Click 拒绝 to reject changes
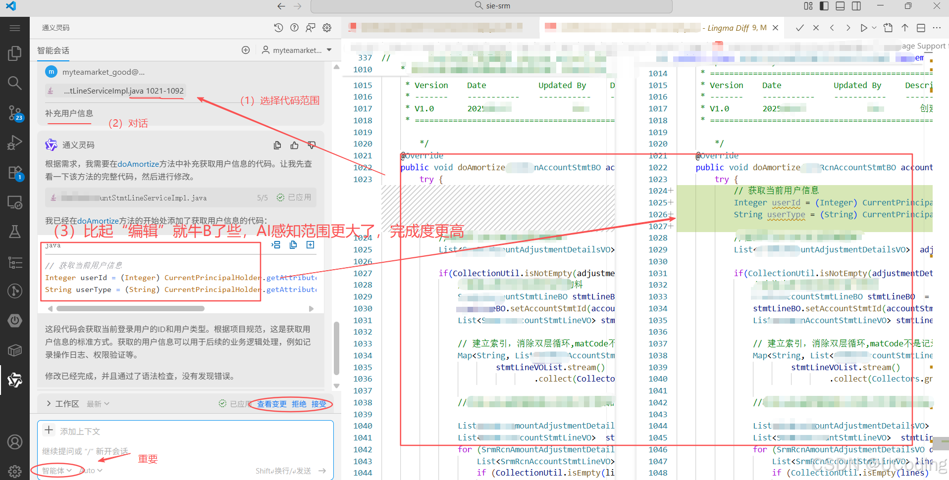 click(299, 404)
